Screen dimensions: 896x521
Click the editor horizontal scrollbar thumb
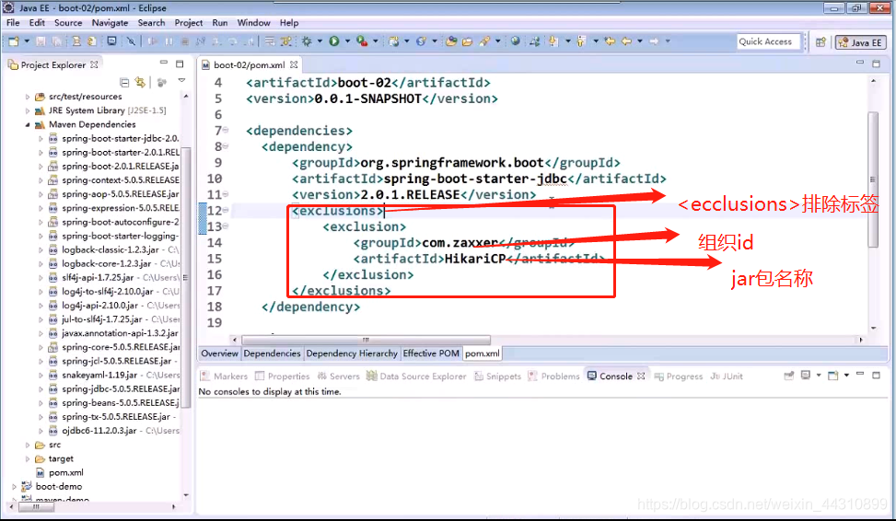pyautogui.click(x=366, y=340)
